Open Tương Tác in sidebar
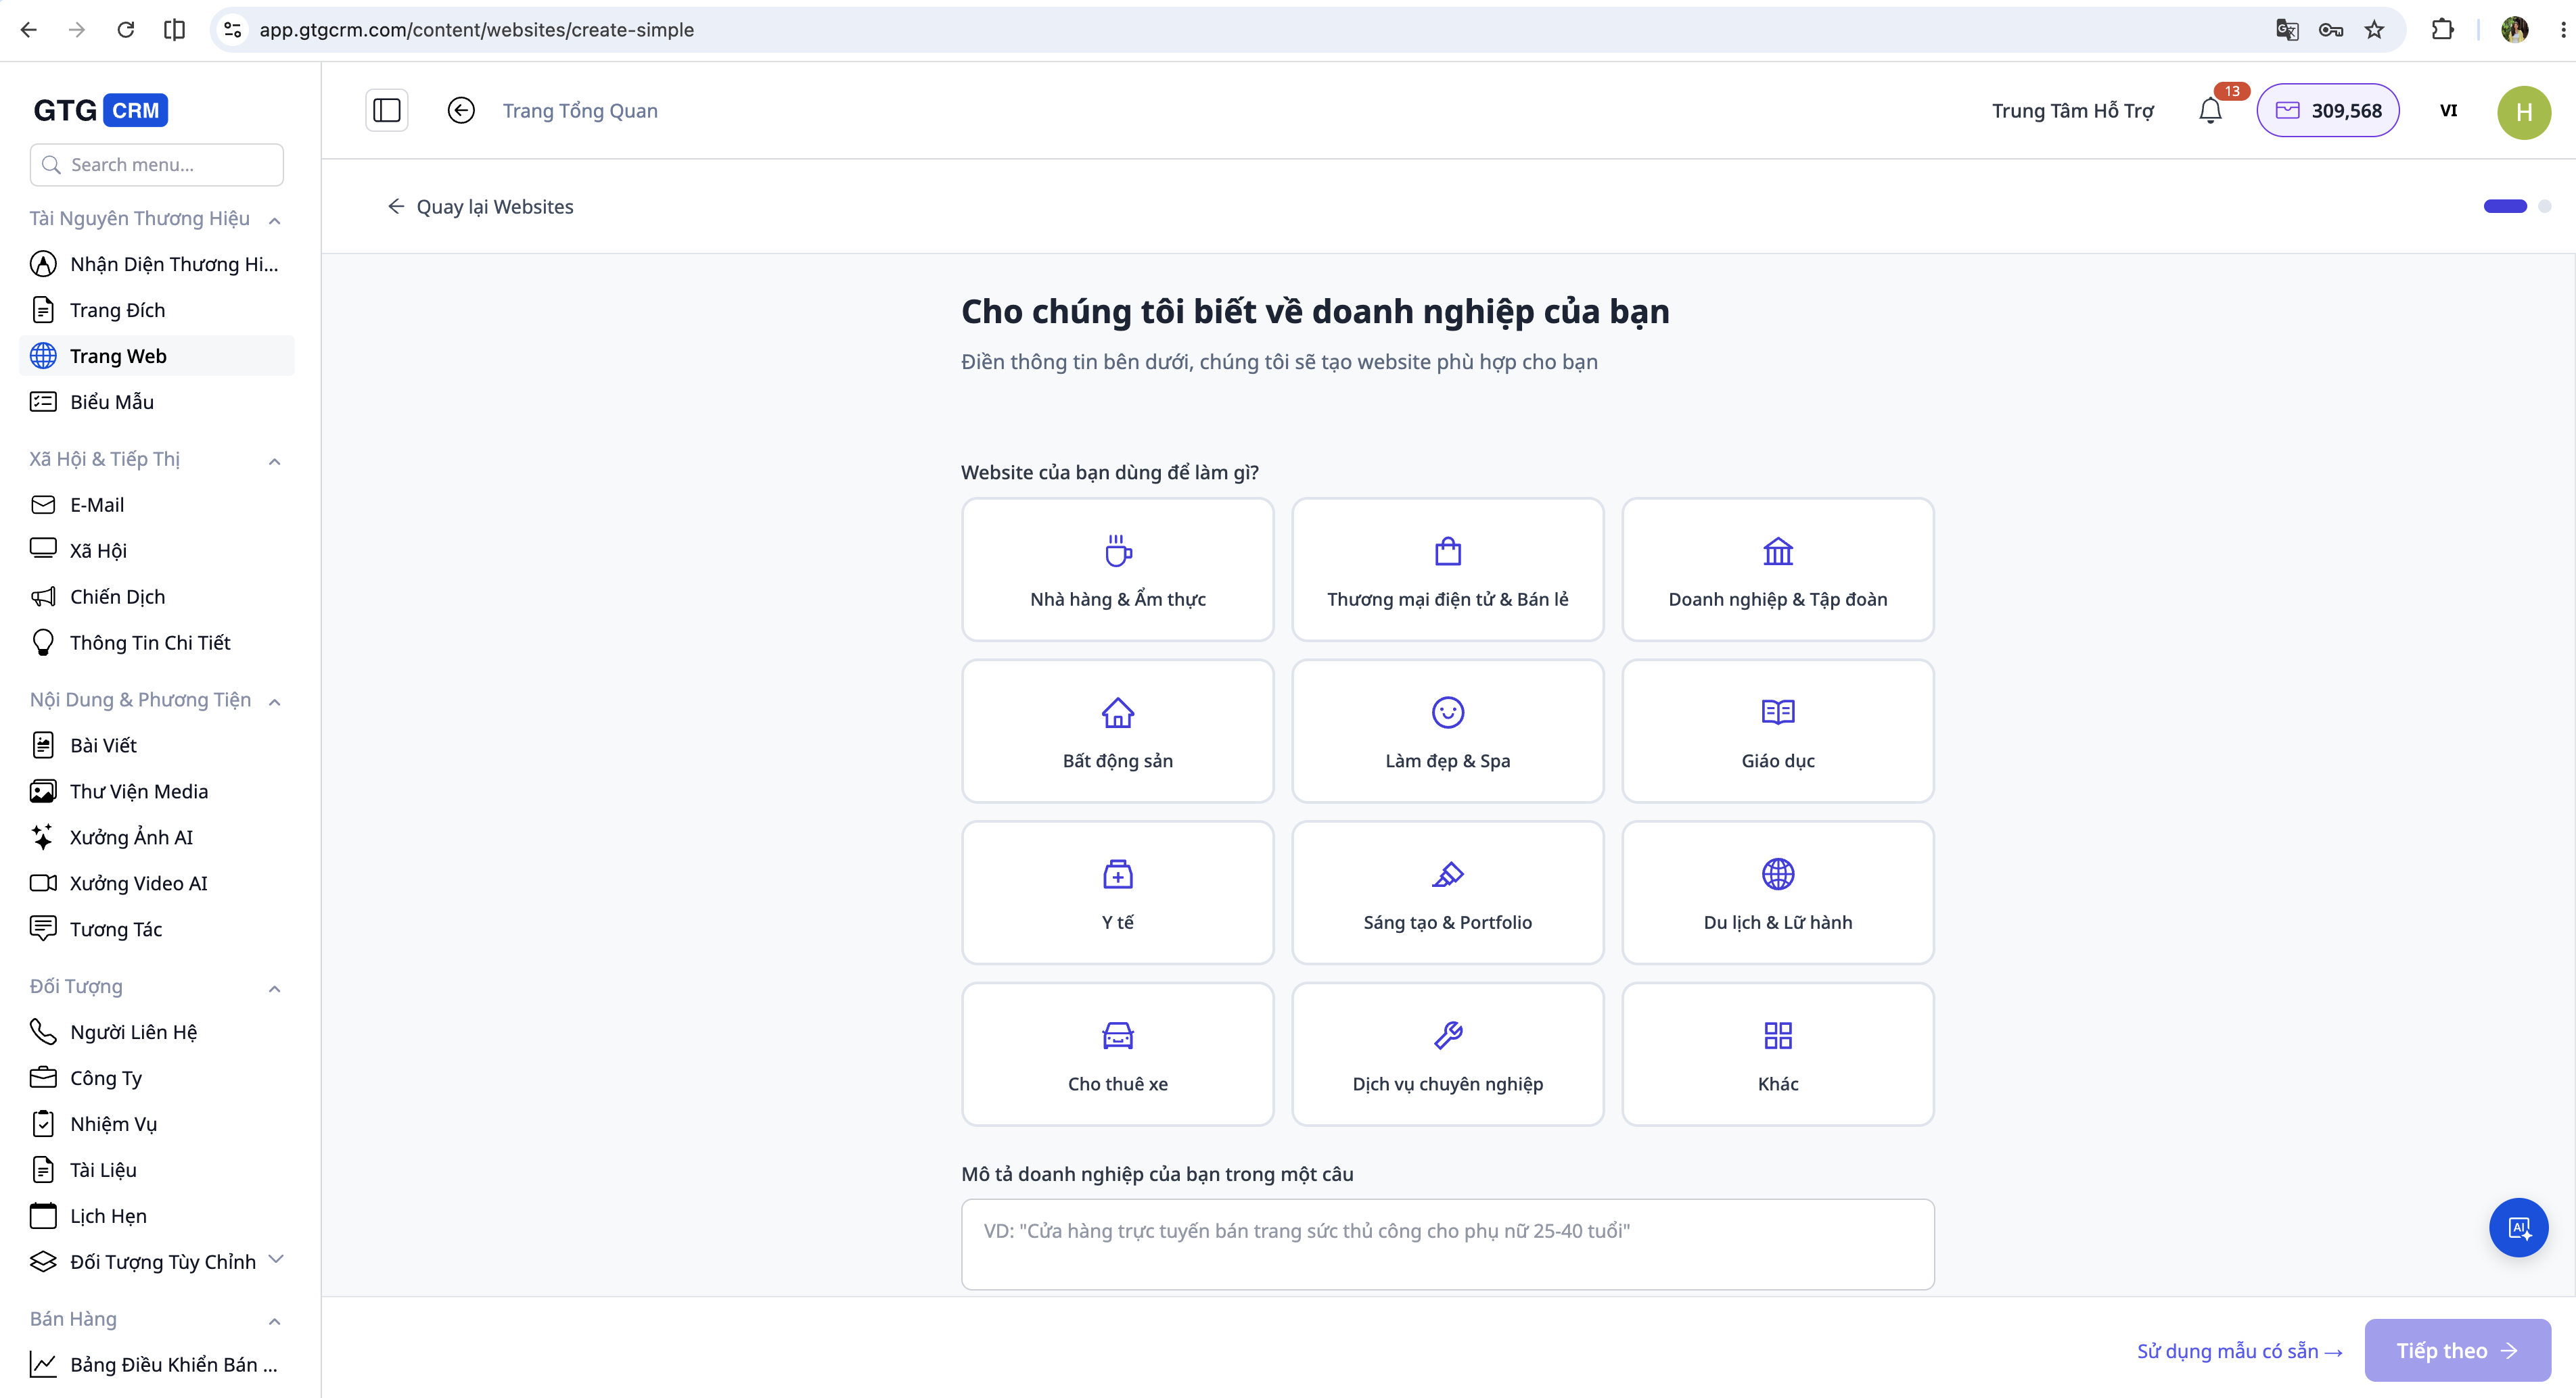Viewport: 2576px width, 1398px height. (157, 930)
